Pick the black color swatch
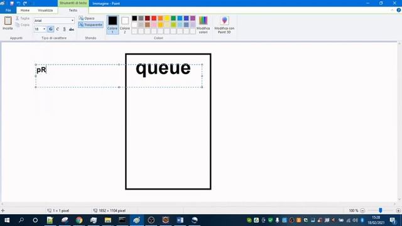Viewport: 402px width, 226px height. 134,18
